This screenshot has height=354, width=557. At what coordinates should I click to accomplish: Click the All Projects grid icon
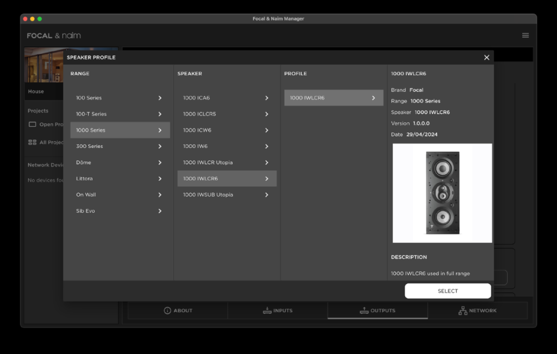click(32, 142)
